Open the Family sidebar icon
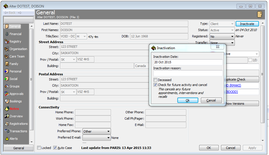The image size is (269, 155). tap(7, 64)
